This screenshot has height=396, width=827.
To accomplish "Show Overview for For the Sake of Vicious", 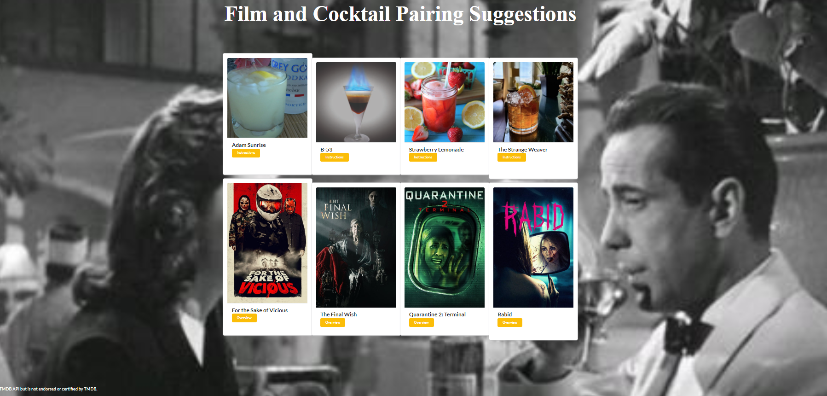I will click(244, 318).
